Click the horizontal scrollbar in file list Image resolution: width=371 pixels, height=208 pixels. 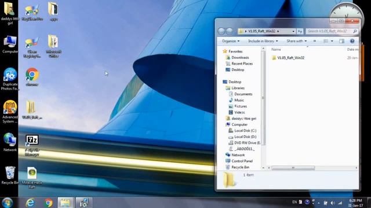click(293, 168)
